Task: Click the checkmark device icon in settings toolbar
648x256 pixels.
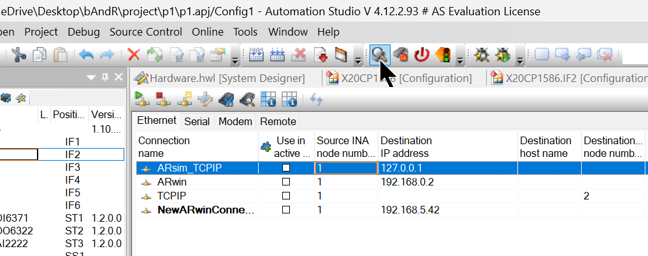Action: (x=226, y=99)
